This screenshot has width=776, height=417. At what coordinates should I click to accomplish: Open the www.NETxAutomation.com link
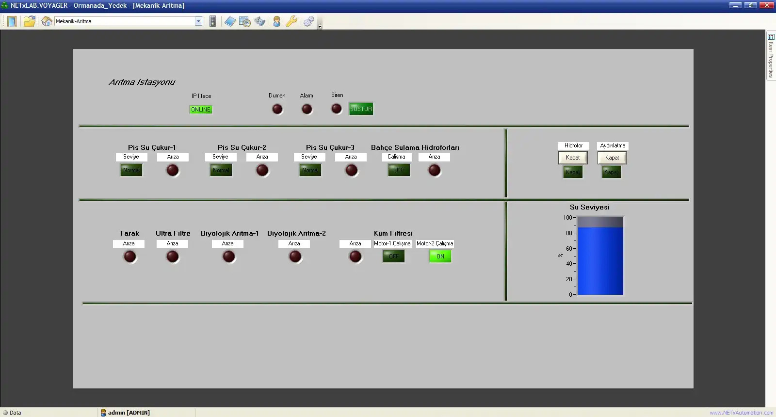[x=741, y=413]
